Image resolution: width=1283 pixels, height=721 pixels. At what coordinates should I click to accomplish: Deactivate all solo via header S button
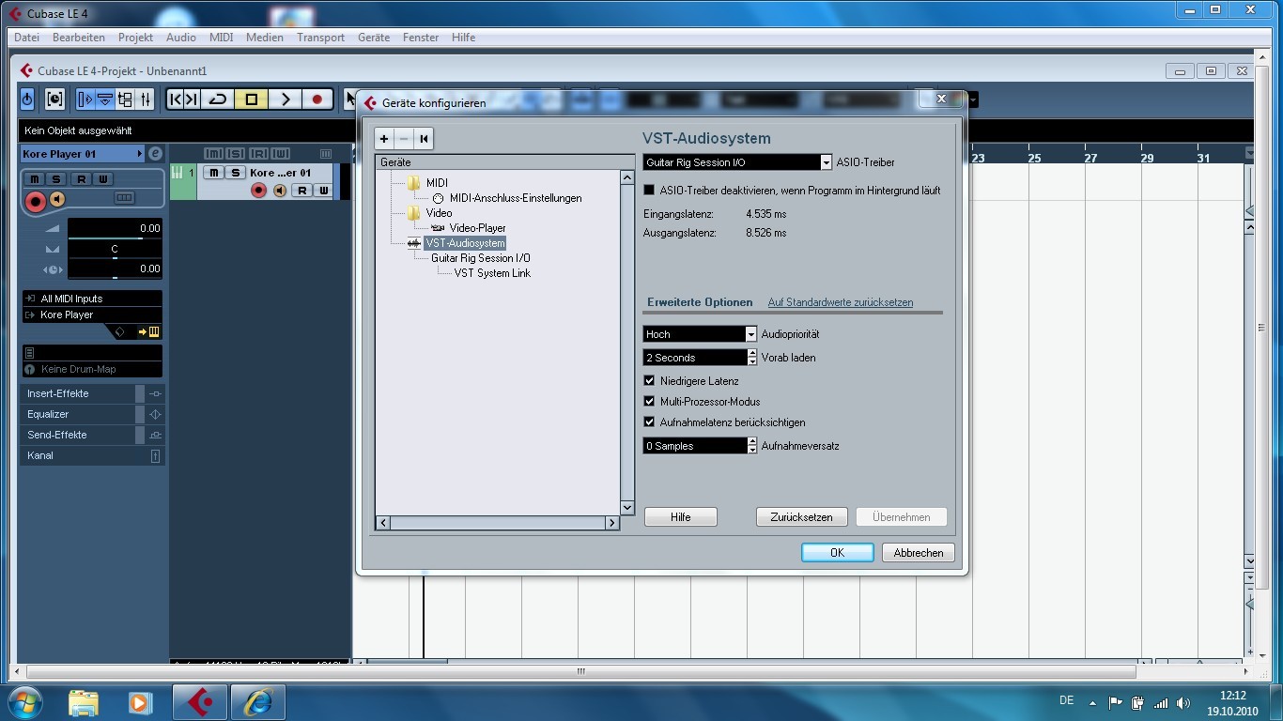pyautogui.click(x=235, y=154)
